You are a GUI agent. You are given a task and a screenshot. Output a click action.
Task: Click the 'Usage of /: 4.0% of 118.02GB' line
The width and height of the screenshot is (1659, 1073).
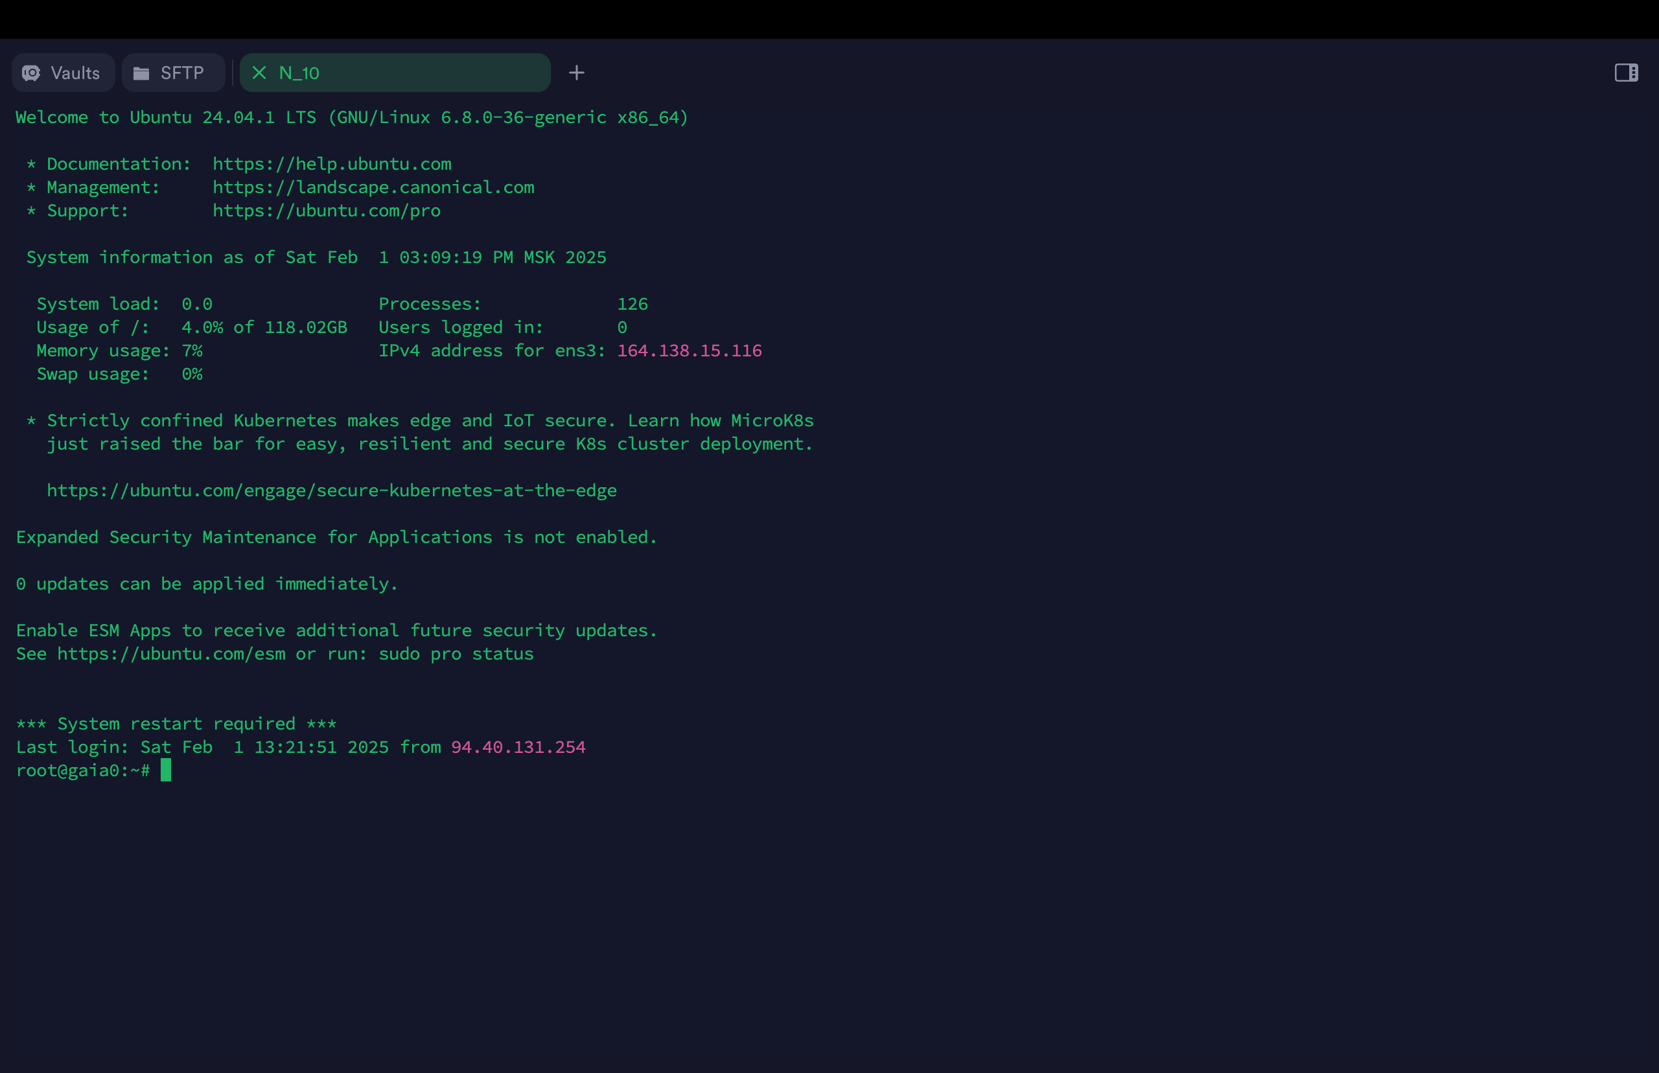(192, 327)
